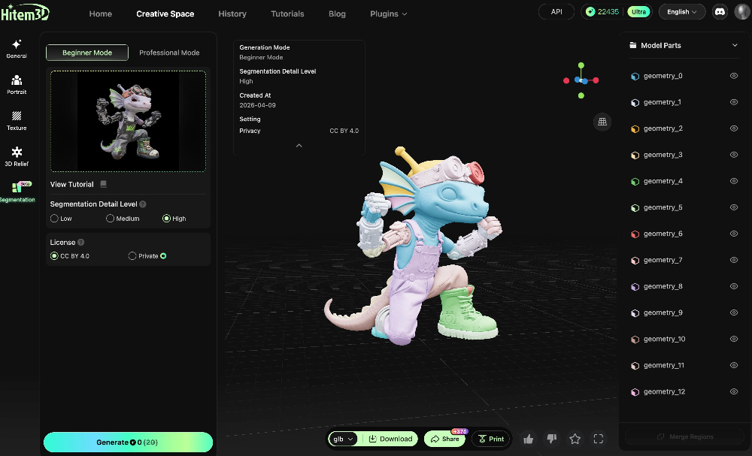Hide geometry_3 using its visibility toggle

(x=733, y=155)
